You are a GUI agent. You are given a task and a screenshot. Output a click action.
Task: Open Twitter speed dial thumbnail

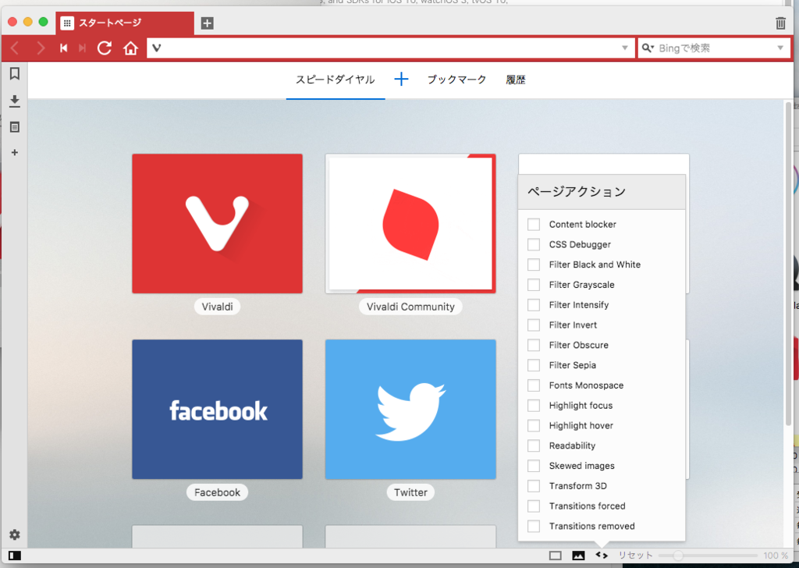click(410, 410)
